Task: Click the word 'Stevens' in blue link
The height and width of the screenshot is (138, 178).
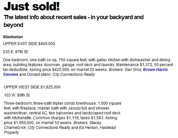Action: [11, 75]
